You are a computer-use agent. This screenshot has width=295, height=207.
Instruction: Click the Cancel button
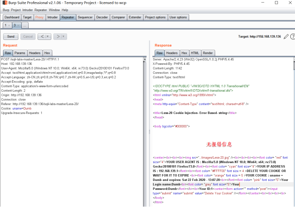pos(28,36)
